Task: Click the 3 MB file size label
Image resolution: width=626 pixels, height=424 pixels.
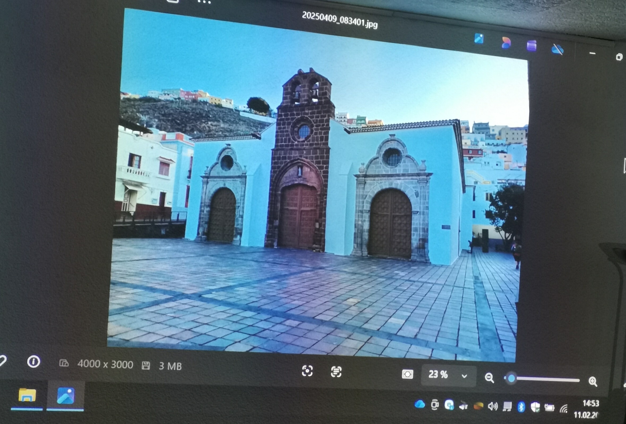Action: (x=170, y=366)
